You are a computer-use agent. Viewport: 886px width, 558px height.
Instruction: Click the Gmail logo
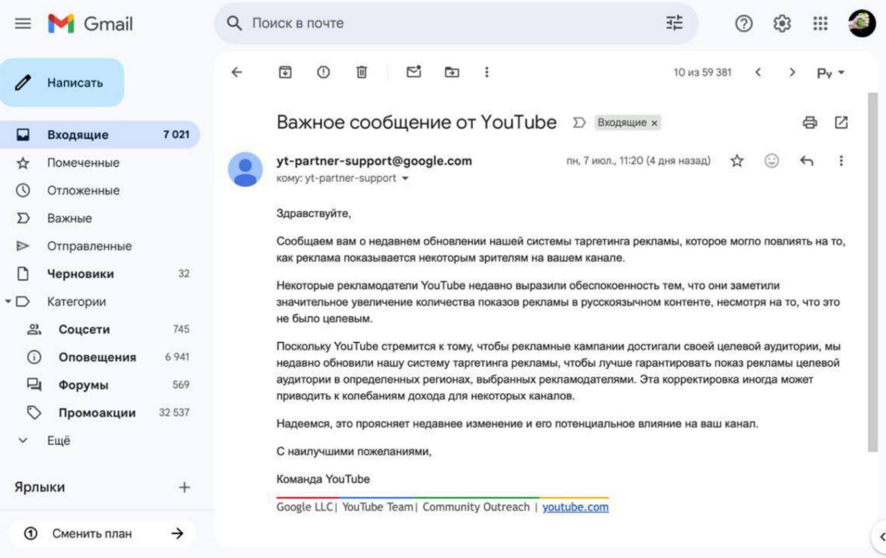point(90,24)
